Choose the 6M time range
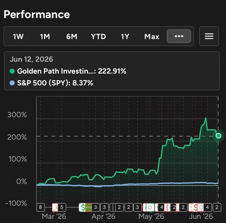This screenshot has height=223, width=226. tap(72, 36)
